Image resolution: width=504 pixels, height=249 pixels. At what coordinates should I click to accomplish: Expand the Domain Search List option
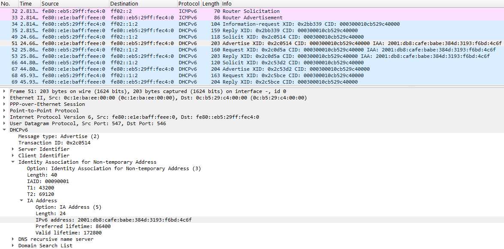pyautogui.click(x=13, y=246)
